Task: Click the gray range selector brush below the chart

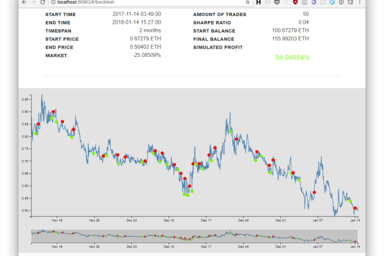Action: (195, 236)
